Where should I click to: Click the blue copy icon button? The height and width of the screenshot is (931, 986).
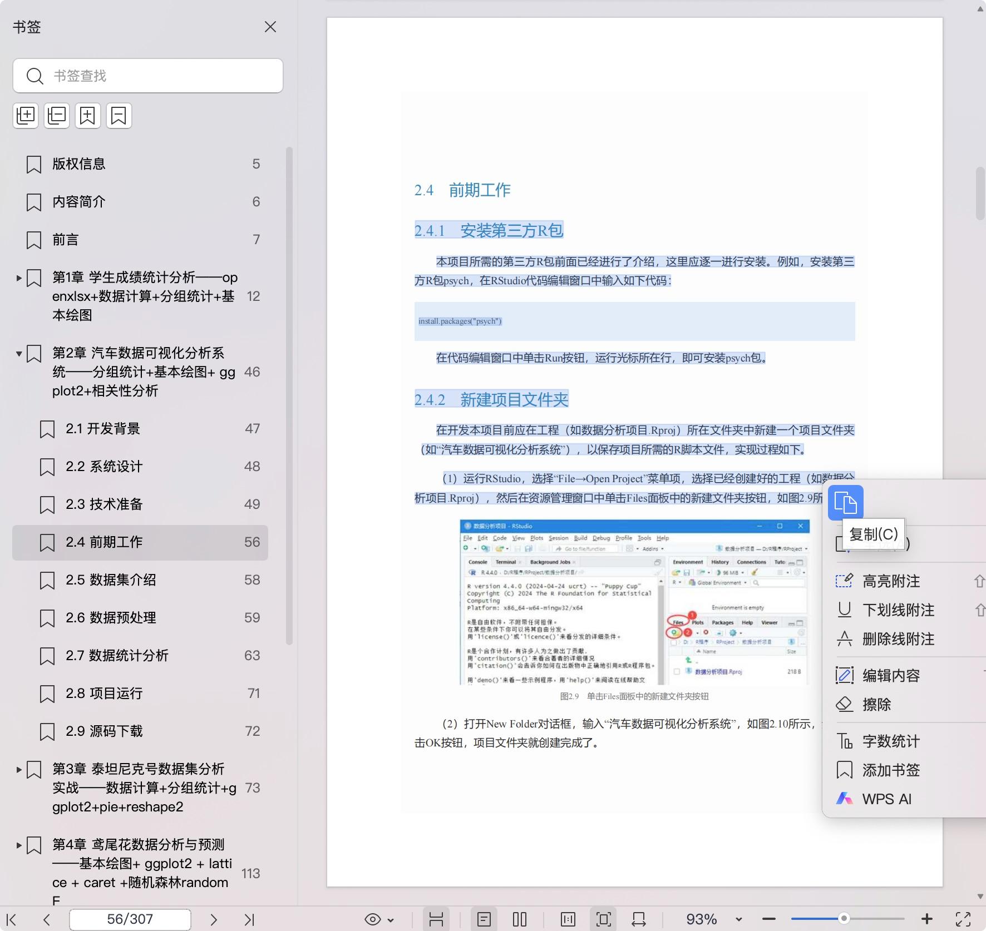click(845, 503)
